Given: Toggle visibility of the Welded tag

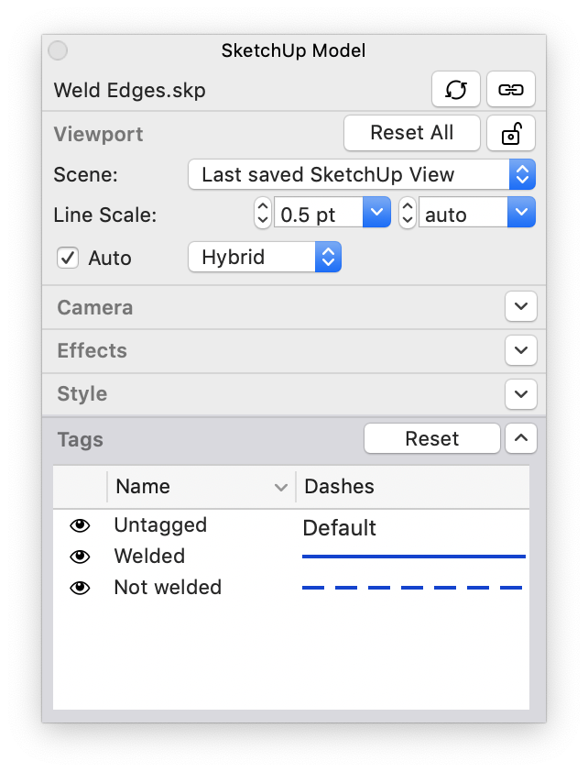Looking at the screenshot, I should pyautogui.click(x=81, y=557).
